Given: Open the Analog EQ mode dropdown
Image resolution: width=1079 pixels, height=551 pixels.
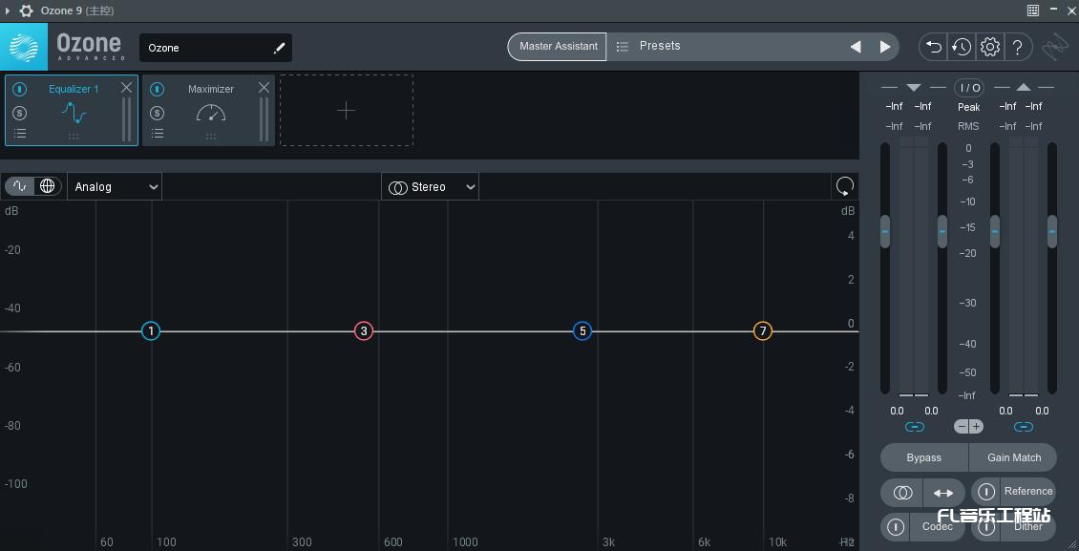Looking at the screenshot, I should pos(114,186).
